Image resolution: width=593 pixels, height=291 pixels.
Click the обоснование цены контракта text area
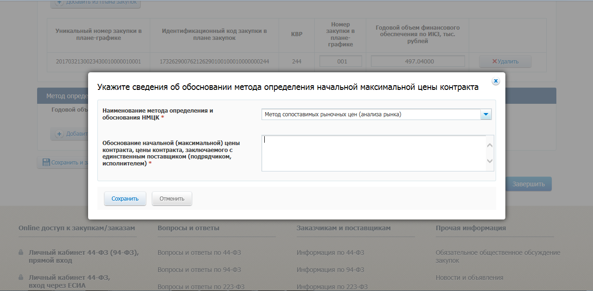pos(373,153)
